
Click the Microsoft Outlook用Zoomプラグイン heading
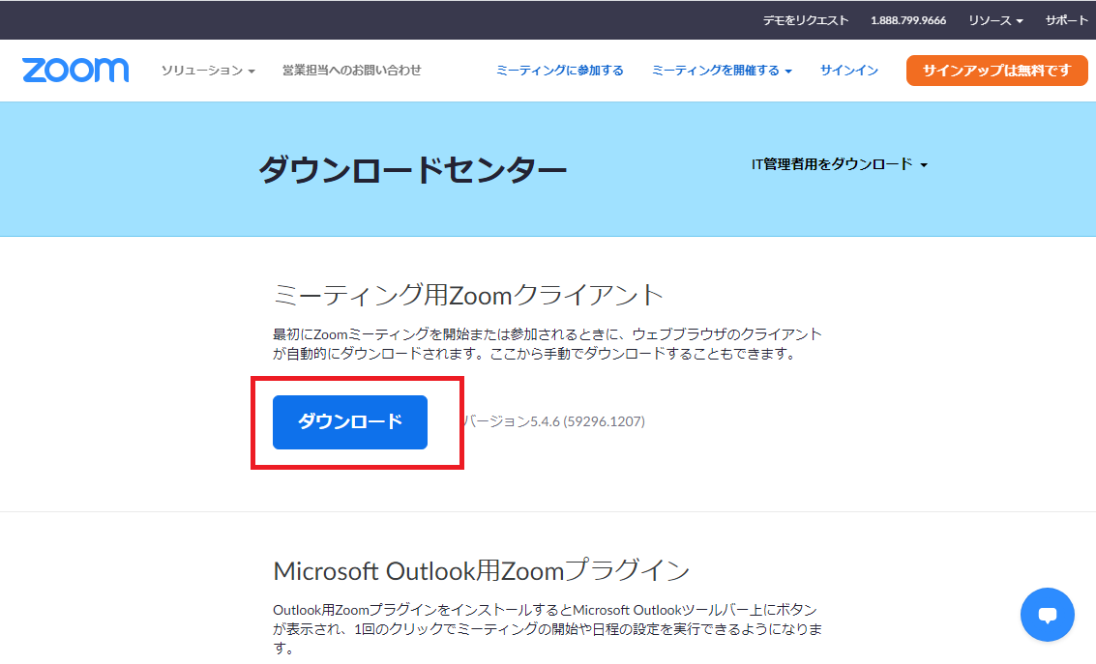click(x=482, y=570)
